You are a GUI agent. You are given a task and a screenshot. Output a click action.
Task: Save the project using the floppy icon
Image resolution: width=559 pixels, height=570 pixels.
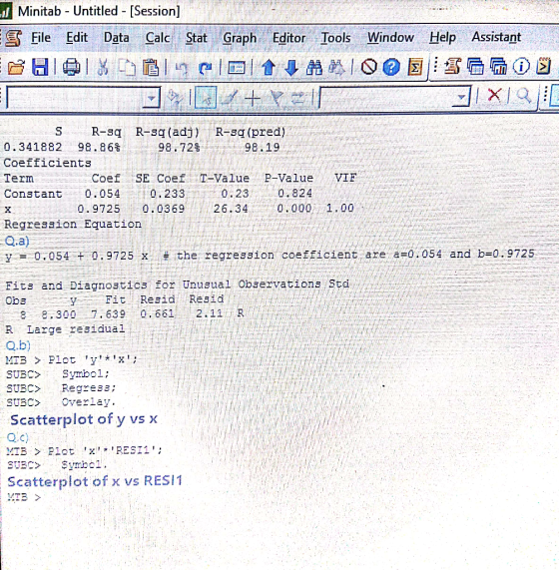coord(40,67)
